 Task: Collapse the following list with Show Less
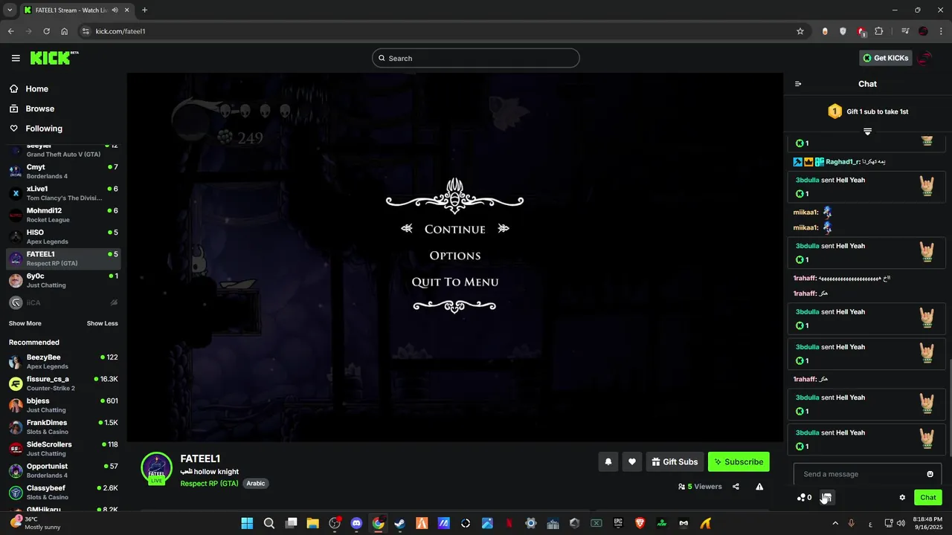coord(102,323)
